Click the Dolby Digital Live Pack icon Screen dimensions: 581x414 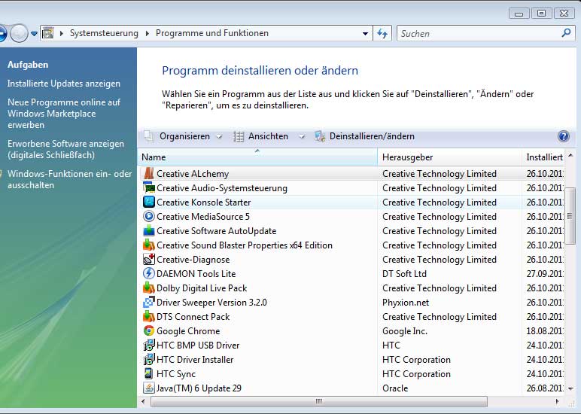148,288
